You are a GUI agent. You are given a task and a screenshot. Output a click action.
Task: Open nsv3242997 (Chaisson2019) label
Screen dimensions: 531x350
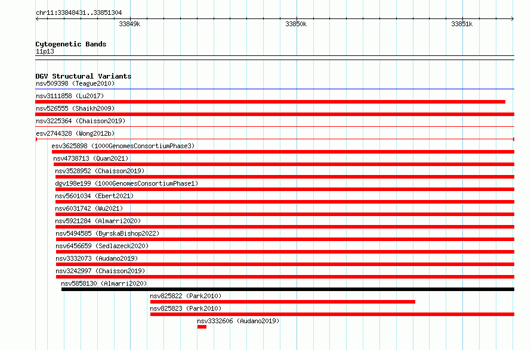point(100,271)
